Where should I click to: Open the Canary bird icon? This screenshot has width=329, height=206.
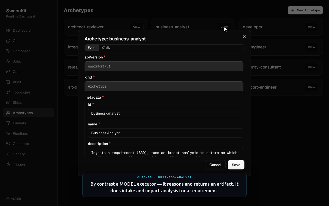(x=8, y=154)
